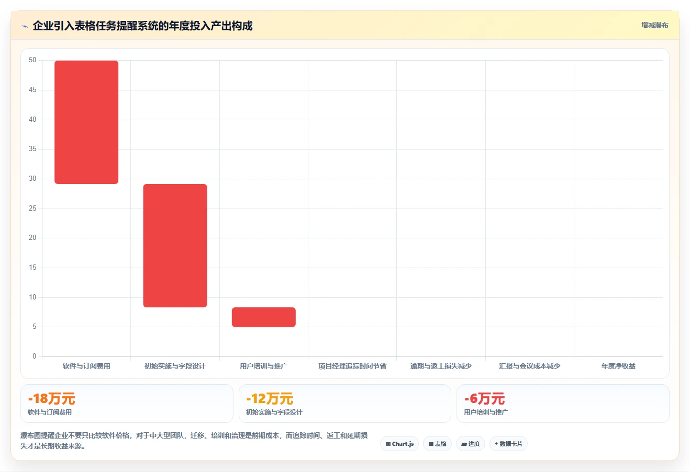Click the footnote paragraph starting 瀑布图提醒企业
Viewport: 690px width, 472px height.
coord(194,441)
